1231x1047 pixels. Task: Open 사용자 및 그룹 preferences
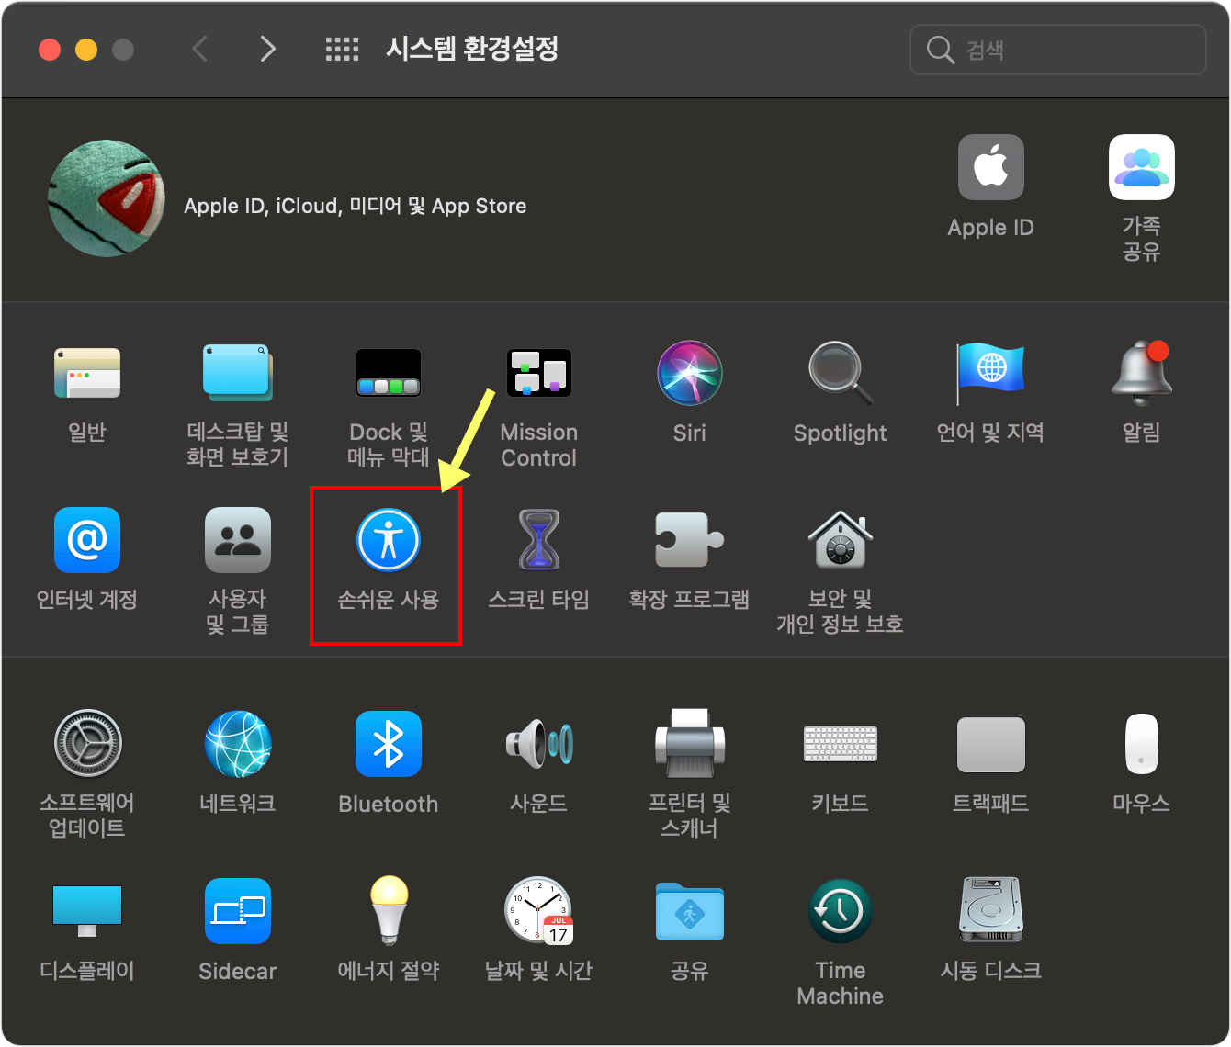pyautogui.click(x=238, y=540)
